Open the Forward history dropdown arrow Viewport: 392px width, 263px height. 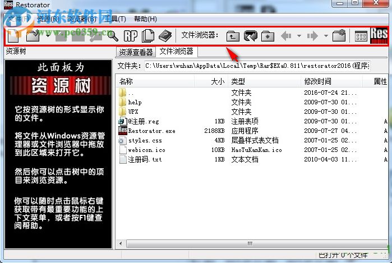pos(326,36)
